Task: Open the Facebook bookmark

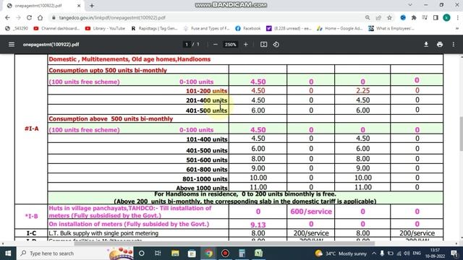Action: 248,29
